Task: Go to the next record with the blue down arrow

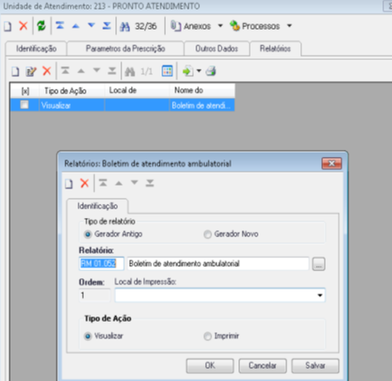Action: [x=92, y=25]
